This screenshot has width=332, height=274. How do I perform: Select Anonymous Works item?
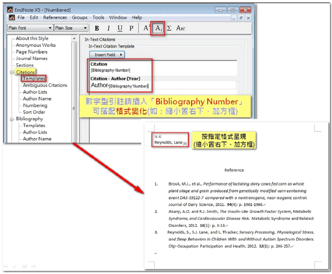(36, 45)
